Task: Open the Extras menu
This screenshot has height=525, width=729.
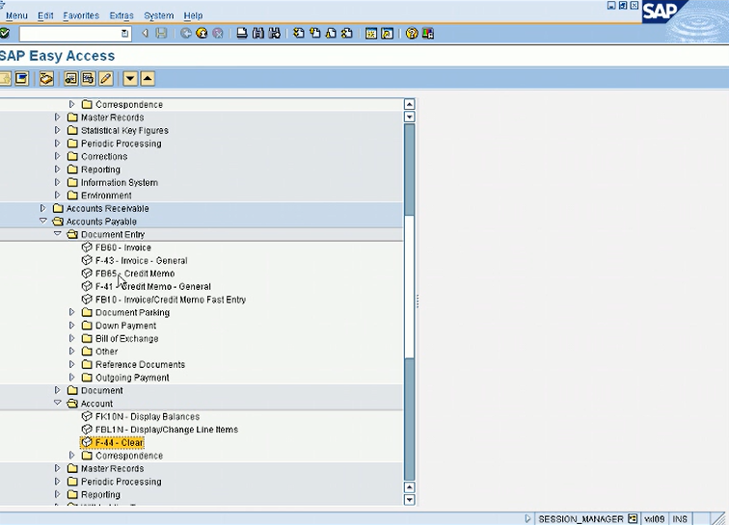Action: (121, 15)
